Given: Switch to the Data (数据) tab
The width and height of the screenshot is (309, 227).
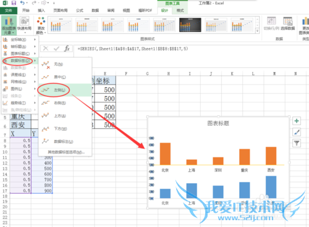Looking at the screenshot, I should [95, 10].
